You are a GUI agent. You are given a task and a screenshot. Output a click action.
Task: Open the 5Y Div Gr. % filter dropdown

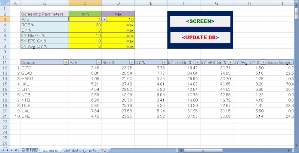[x=198, y=62]
